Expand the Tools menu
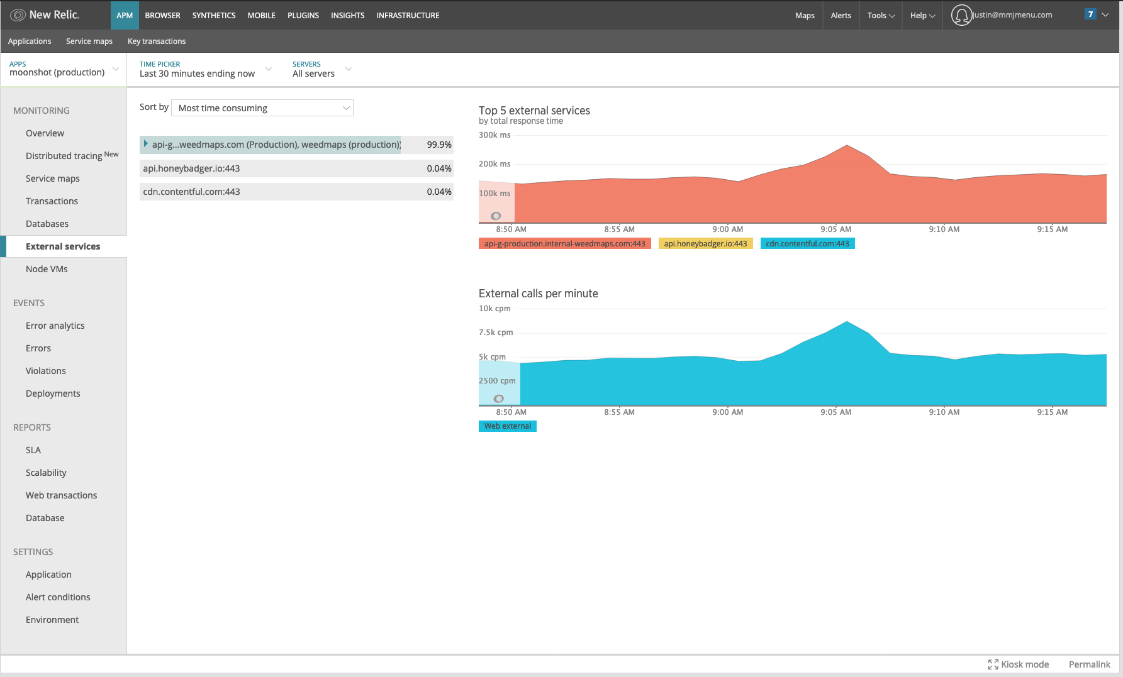The height and width of the screenshot is (677, 1123). point(881,15)
